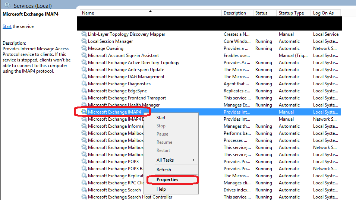Click the Replicates c... description cell
356x200 pixels.
tap(237, 91)
